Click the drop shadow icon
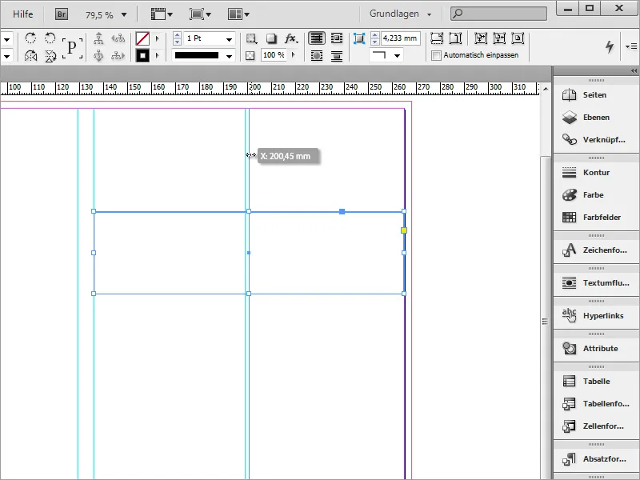Image resolution: width=640 pixels, height=480 pixels. coord(271,38)
